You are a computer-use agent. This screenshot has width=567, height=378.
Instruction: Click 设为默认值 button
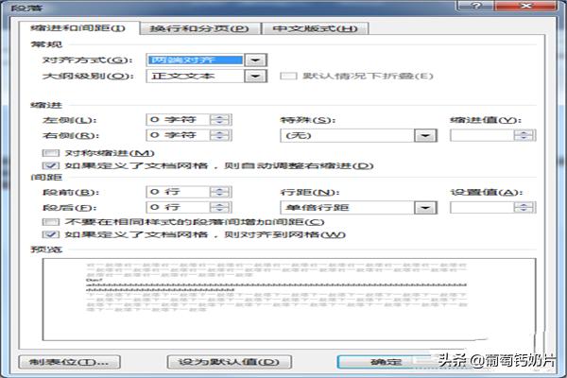pos(230,362)
